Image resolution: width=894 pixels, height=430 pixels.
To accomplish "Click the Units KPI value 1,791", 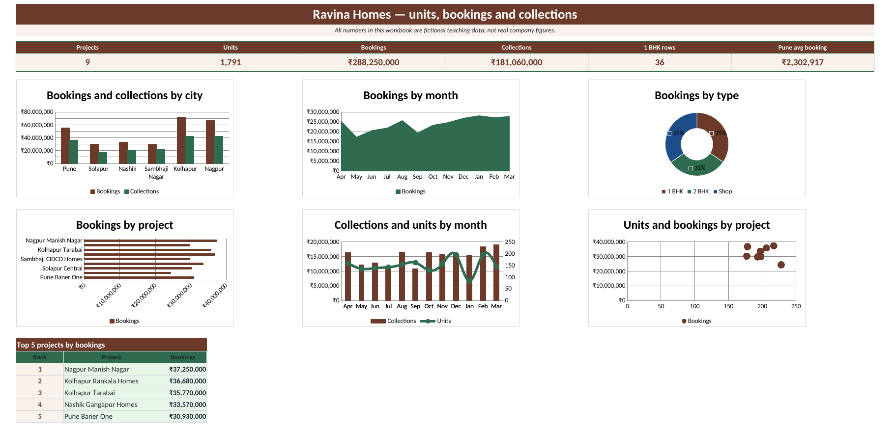I will (231, 62).
